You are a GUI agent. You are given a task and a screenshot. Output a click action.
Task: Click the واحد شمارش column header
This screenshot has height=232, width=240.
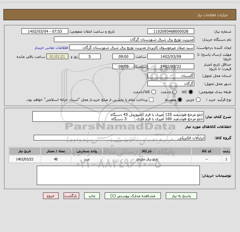tap(87, 151)
